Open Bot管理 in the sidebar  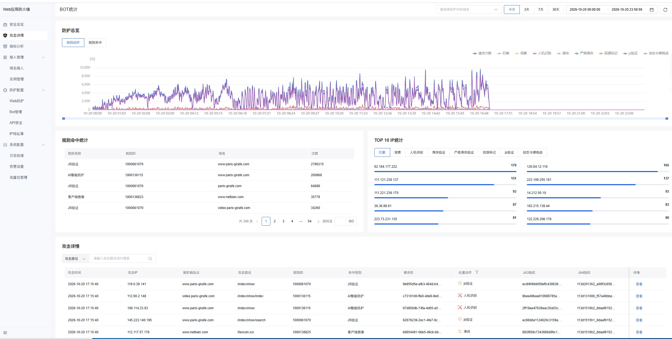16,112
